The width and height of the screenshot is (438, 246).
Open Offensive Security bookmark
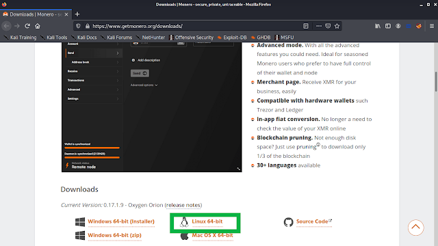[192, 38]
